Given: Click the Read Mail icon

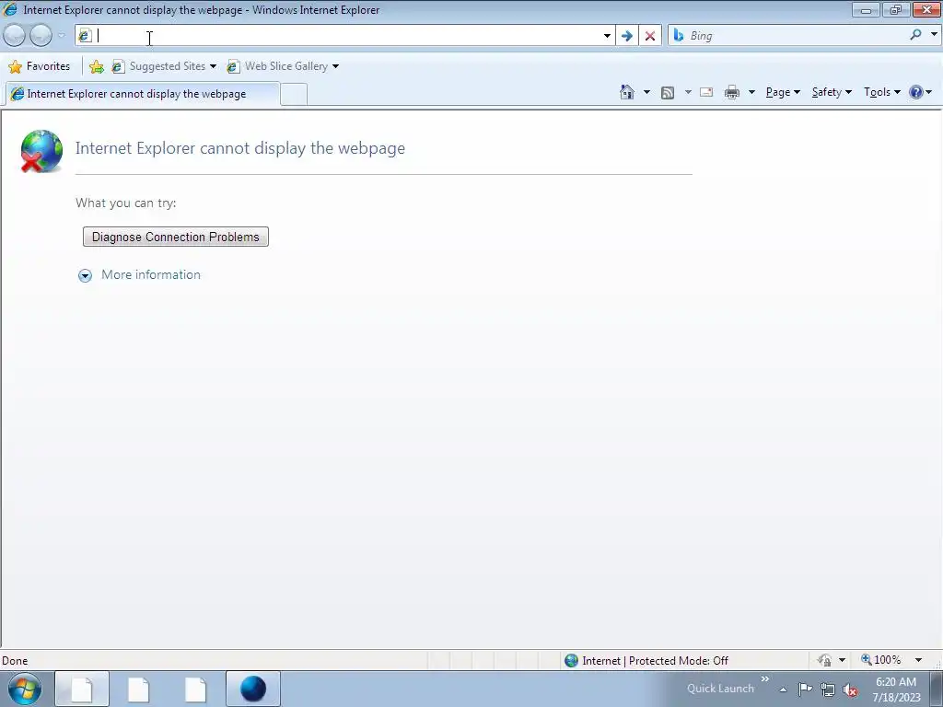Looking at the screenshot, I should 706,92.
